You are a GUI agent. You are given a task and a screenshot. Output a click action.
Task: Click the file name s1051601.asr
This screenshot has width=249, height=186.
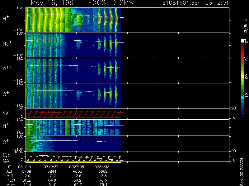(181, 3)
